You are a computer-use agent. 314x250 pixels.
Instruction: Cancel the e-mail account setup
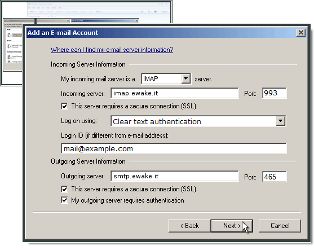click(280, 226)
